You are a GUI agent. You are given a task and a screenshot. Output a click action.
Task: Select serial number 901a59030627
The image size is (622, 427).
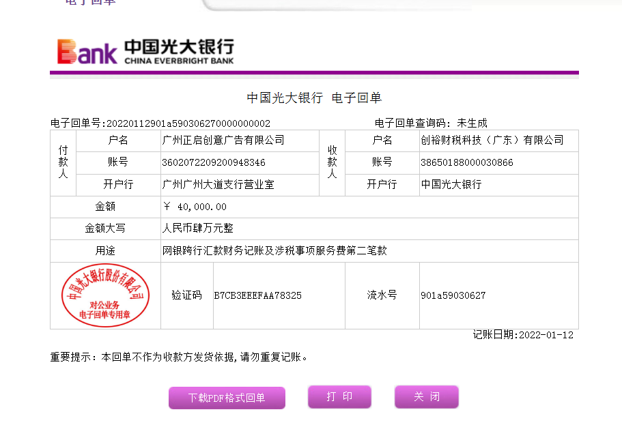[x=453, y=296]
